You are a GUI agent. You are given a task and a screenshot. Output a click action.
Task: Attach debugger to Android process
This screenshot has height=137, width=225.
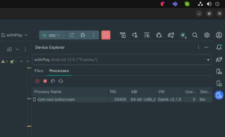click(x=159, y=35)
